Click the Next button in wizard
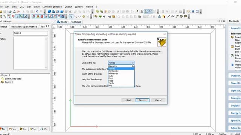 tap(142, 100)
